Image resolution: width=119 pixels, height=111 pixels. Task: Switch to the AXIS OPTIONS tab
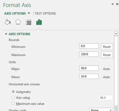15,14
